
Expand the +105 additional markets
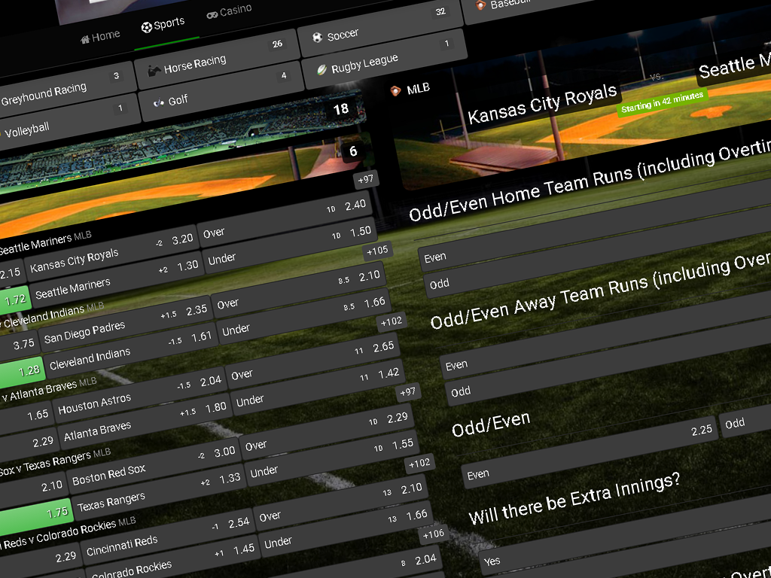pos(375,251)
